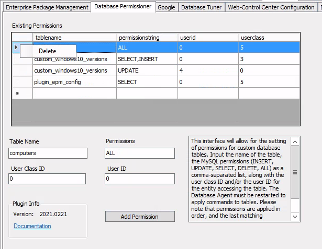Screen dimensions: 322x249
Task: Click the UPDATE permission cell
Action: point(147,70)
